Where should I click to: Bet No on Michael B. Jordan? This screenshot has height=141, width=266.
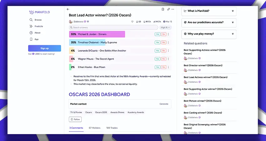coord(164,34)
